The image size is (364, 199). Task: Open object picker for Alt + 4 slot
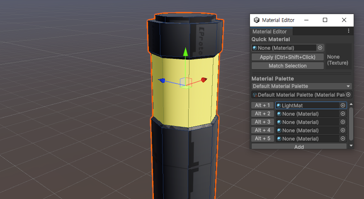342,131
